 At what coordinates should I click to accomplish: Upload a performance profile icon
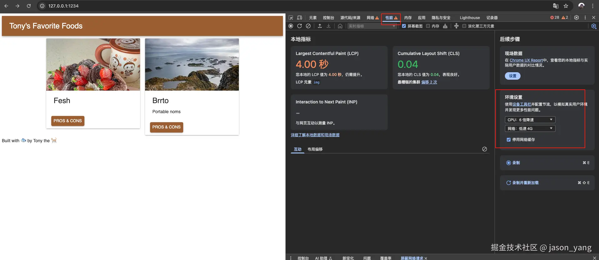(x=320, y=26)
